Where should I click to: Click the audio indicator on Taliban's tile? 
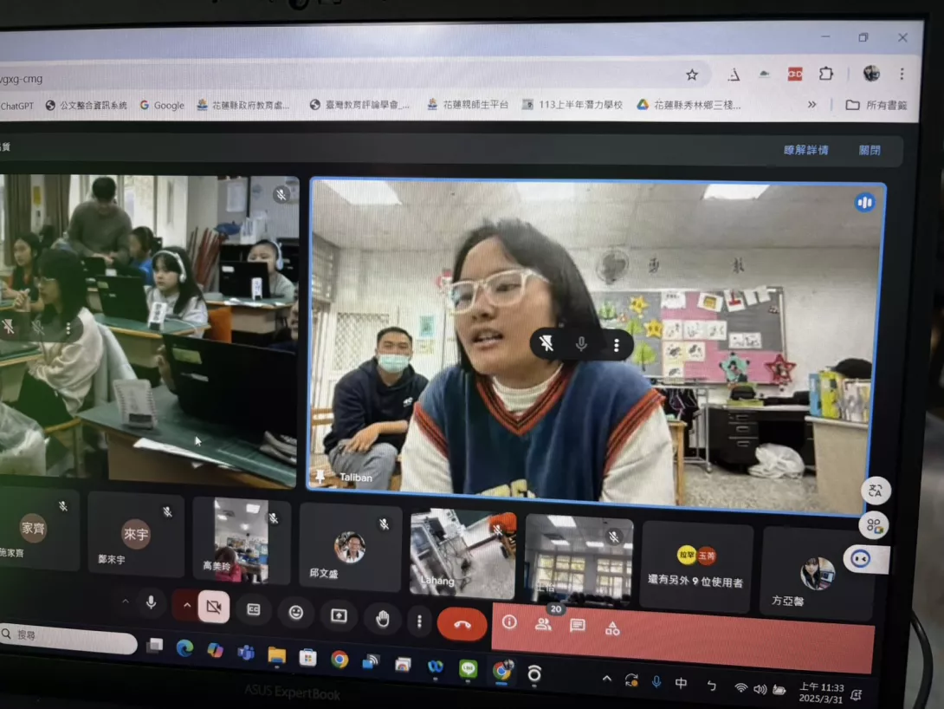coord(864,203)
